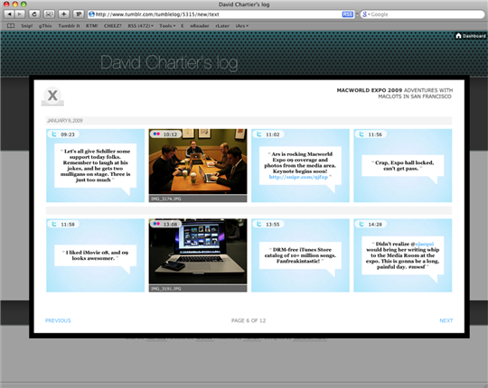Open the MacBook photo from 13:08
Viewport: 488px width, 388px height.
pyautogui.click(x=198, y=252)
